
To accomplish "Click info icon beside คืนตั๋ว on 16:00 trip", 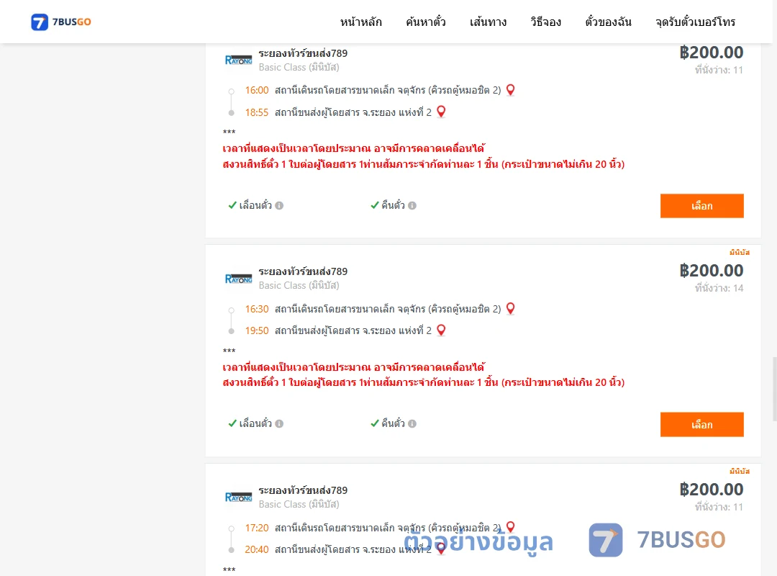I will click(412, 205).
